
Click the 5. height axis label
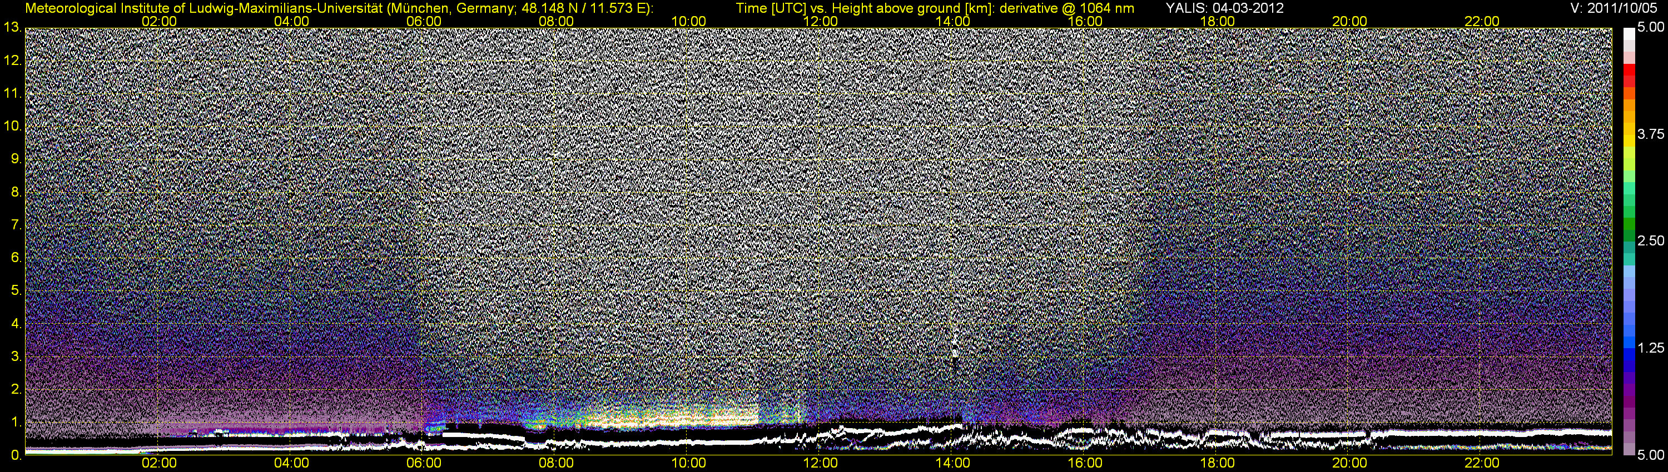tap(16, 291)
